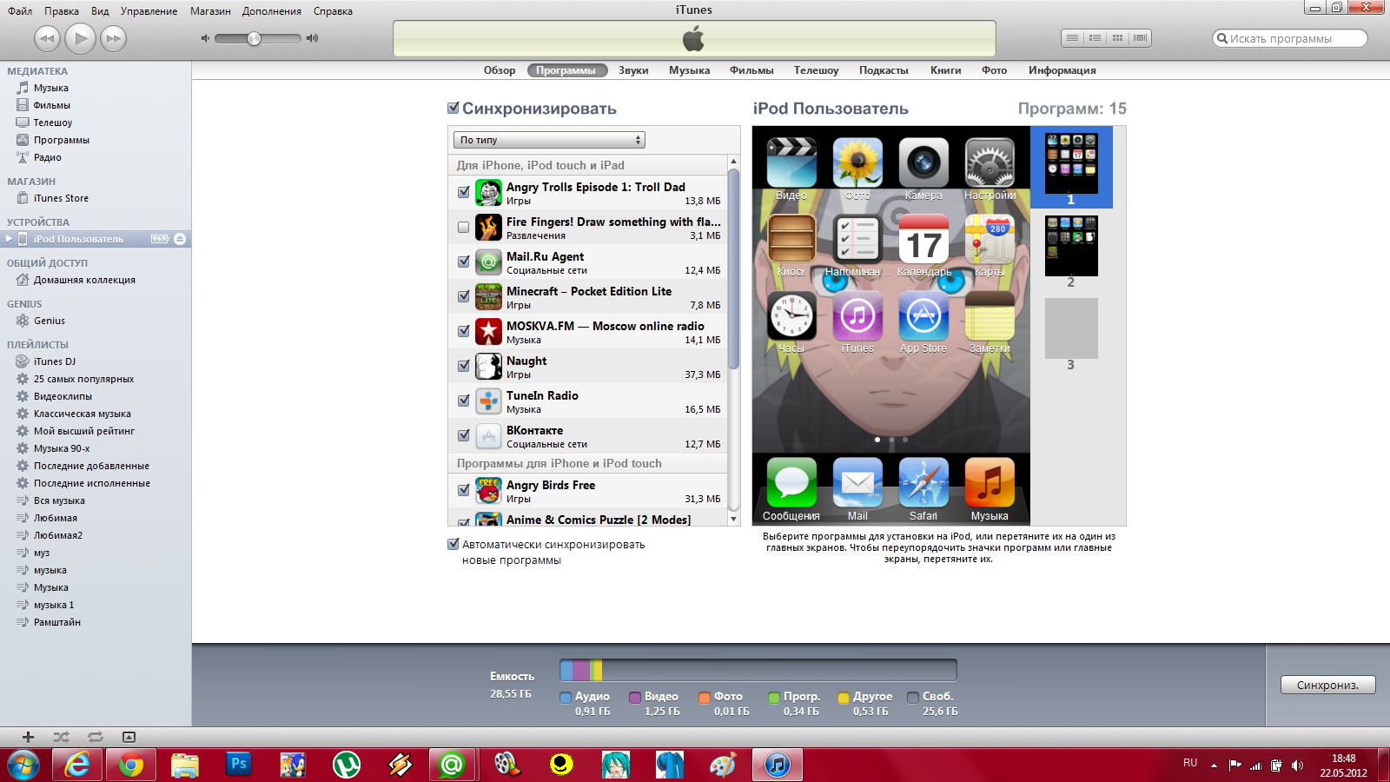Click the show artwork icon in bottom bar
This screenshot has height=782, width=1390.
(x=129, y=737)
